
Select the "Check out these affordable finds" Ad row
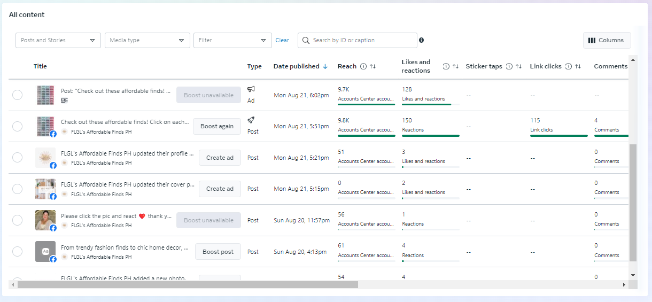coord(18,95)
